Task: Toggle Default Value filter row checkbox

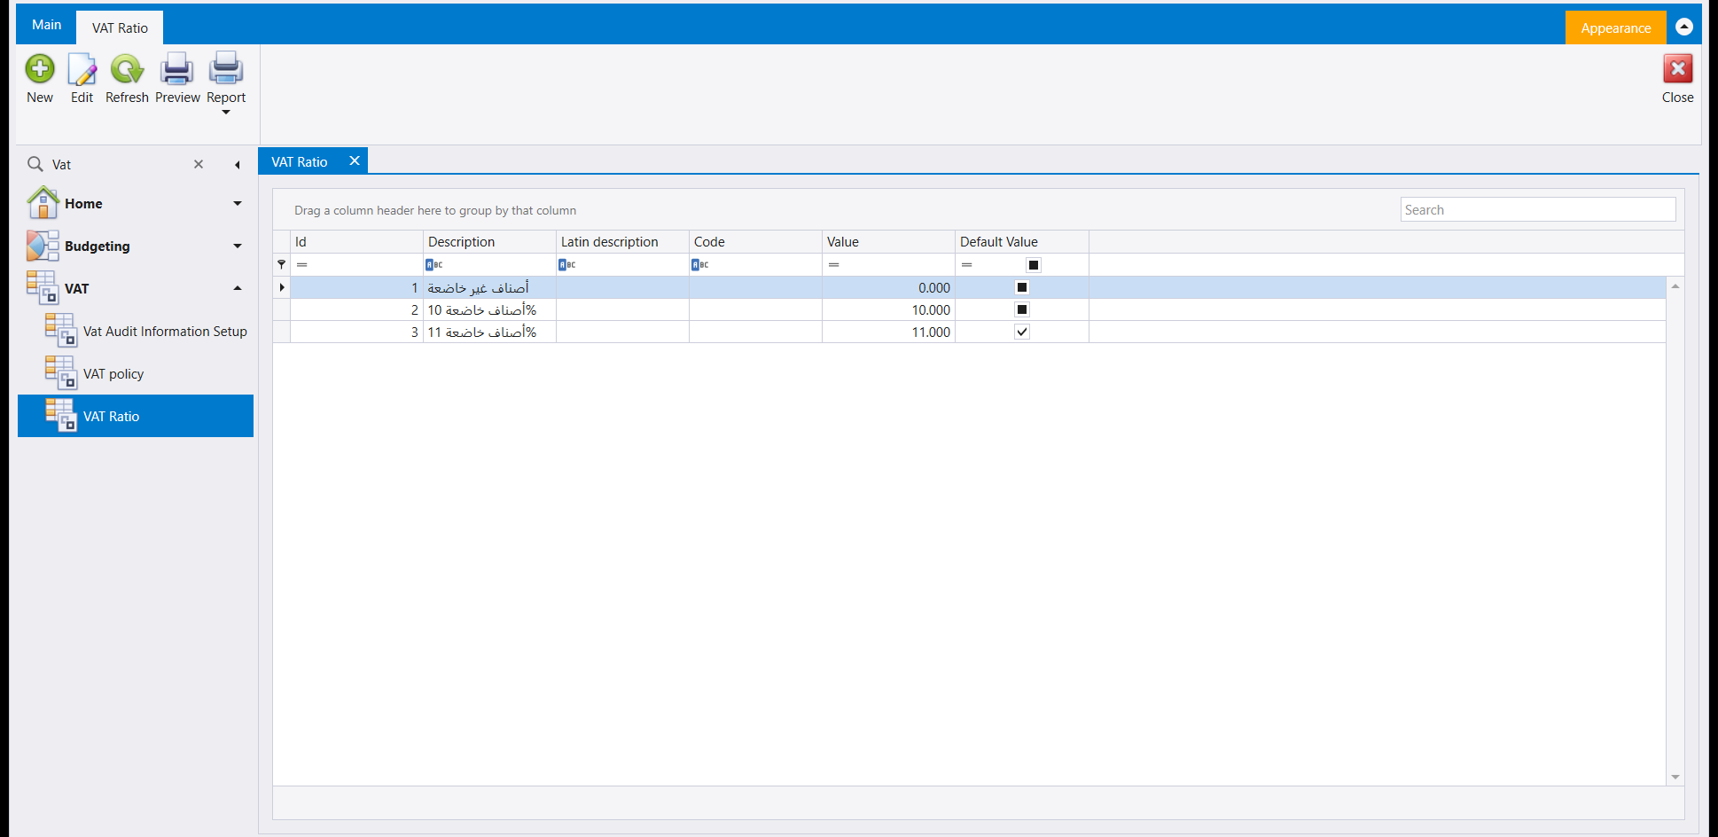Action: coord(1034,265)
